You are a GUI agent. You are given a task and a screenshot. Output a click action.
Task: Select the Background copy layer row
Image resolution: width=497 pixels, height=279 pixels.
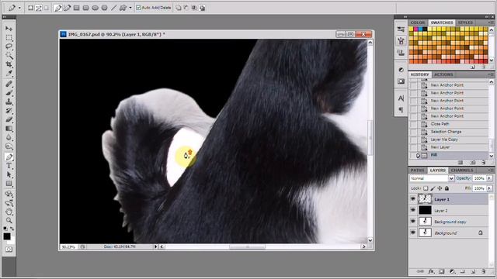click(449, 222)
